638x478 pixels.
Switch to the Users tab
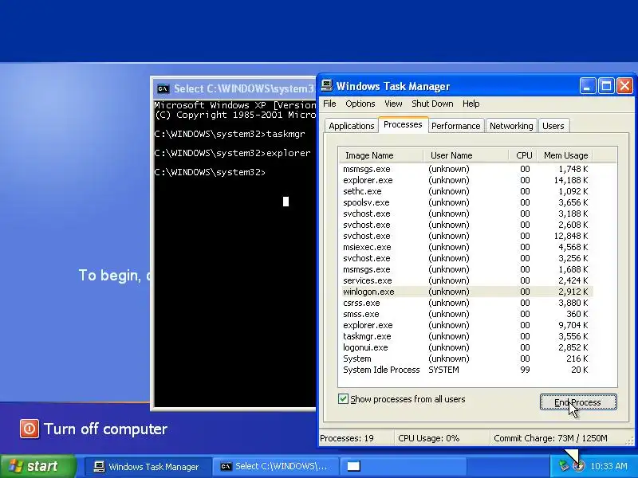[x=553, y=126]
